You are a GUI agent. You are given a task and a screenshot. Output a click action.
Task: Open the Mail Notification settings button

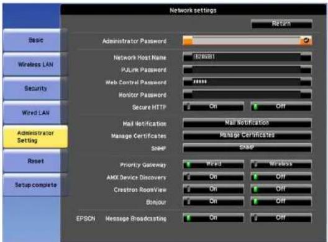[247, 123]
